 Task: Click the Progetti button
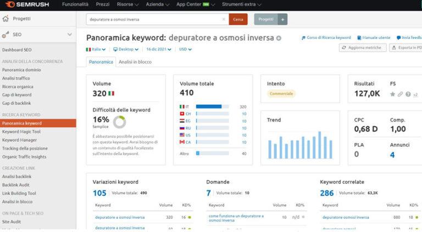pyautogui.click(x=266, y=19)
